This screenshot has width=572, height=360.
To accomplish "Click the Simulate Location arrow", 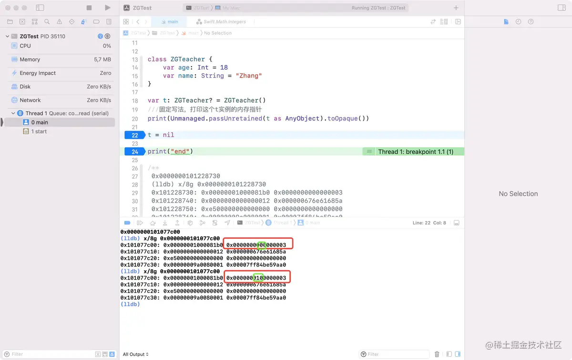I will pos(227,223).
